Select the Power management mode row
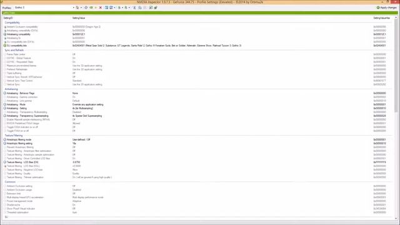Screen dimensions: 400x225 pos(197,201)
